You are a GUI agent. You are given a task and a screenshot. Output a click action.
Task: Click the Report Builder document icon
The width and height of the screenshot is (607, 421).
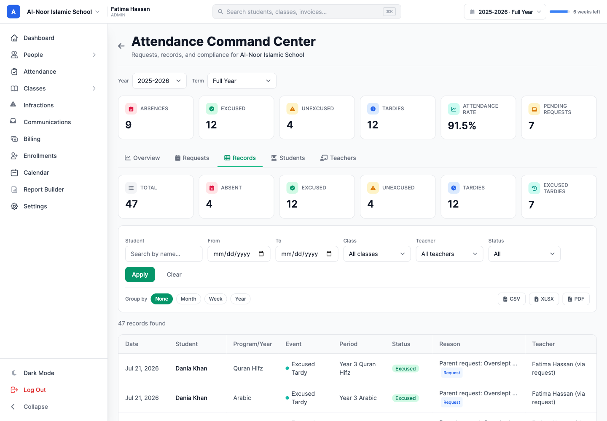[x=14, y=189]
